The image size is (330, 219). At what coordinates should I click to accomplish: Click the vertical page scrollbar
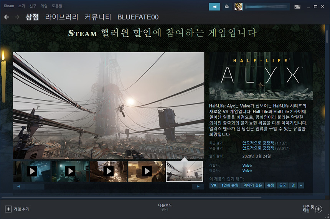click(327, 37)
